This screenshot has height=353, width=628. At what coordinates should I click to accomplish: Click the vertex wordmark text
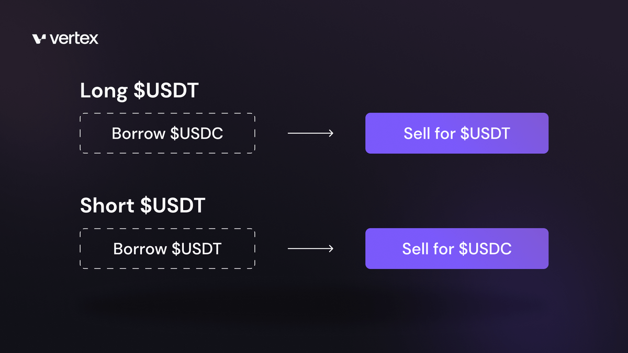pyautogui.click(x=74, y=38)
